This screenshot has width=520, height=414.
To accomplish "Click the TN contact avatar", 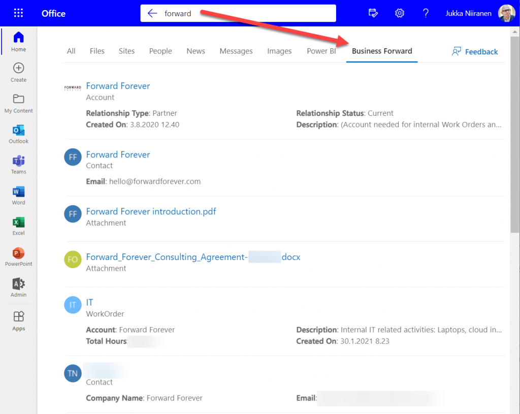I will (73, 373).
